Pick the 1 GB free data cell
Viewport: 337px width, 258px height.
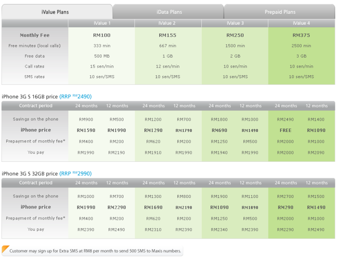(168, 56)
